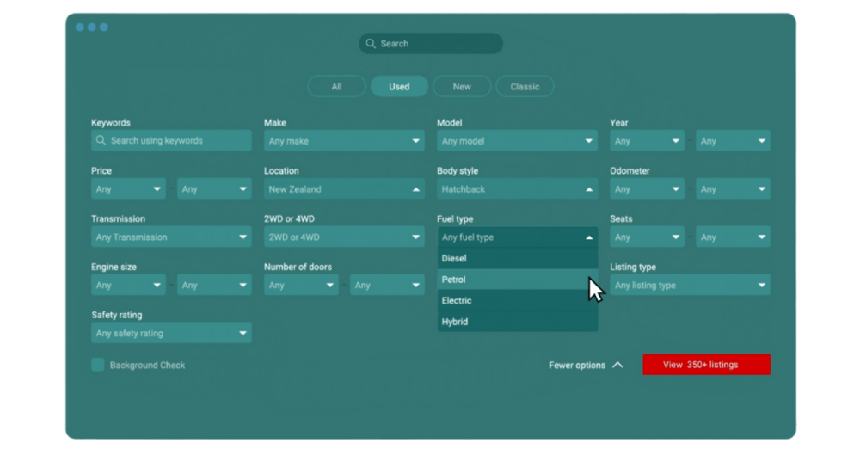Click the Listing type dropdown arrow
Viewport: 860px width, 449px height.
762,286
